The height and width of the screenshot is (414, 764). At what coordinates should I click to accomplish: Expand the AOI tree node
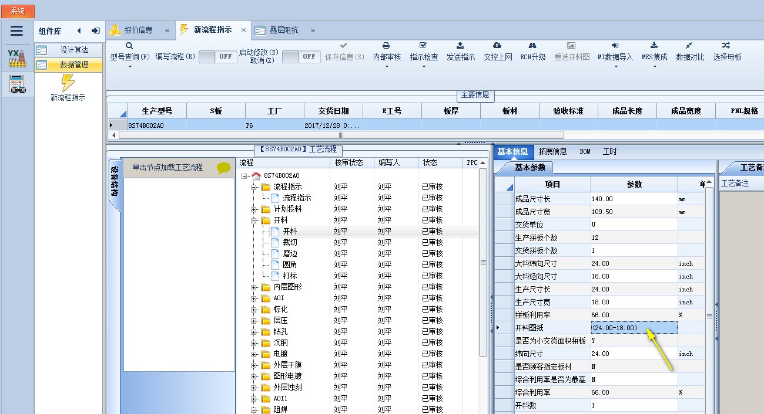click(x=253, y=298)
